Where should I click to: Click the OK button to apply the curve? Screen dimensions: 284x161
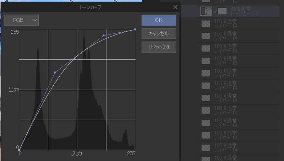click(x=159, y=20)
